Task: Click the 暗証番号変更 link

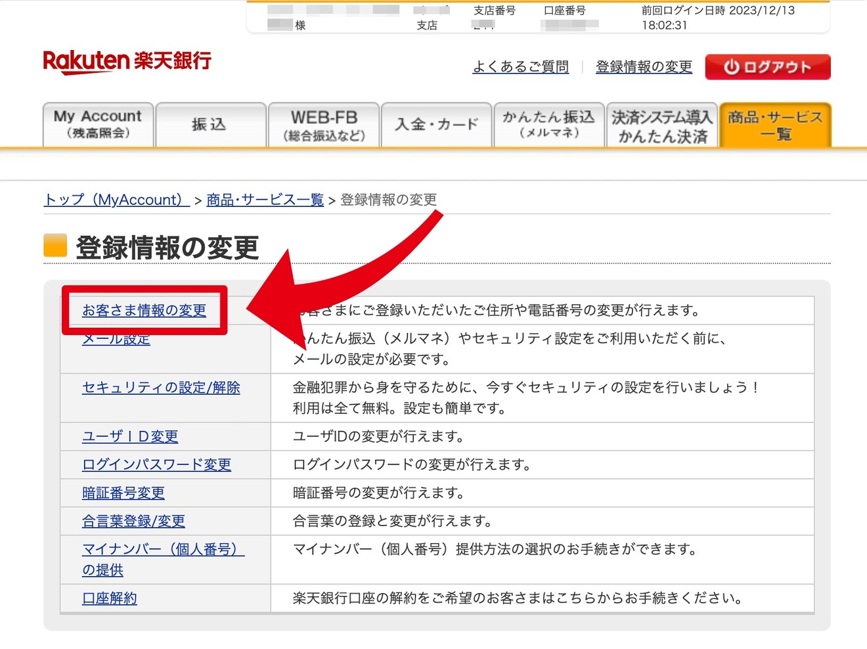Action: pos(123,493)
